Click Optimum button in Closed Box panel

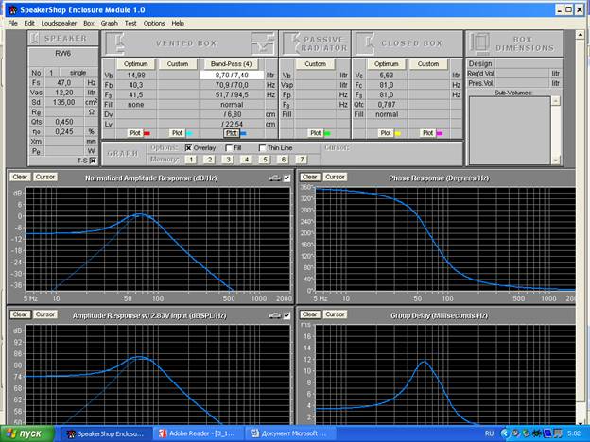click(386, 63)
